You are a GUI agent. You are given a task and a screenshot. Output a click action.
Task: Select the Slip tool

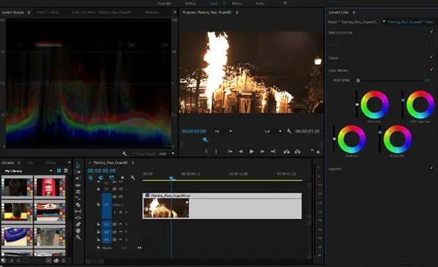point(78,211)
